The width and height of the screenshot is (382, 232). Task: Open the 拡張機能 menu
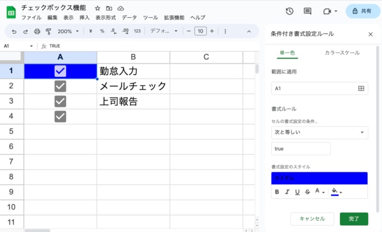[x=174, y=18]
